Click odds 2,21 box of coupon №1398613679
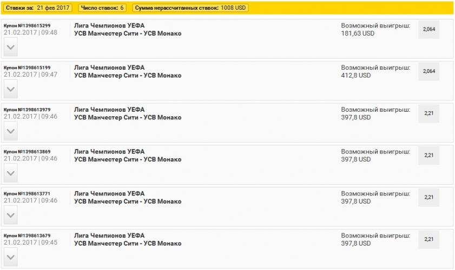The width and height of the screenshot is (455, 270). (428, 239)
